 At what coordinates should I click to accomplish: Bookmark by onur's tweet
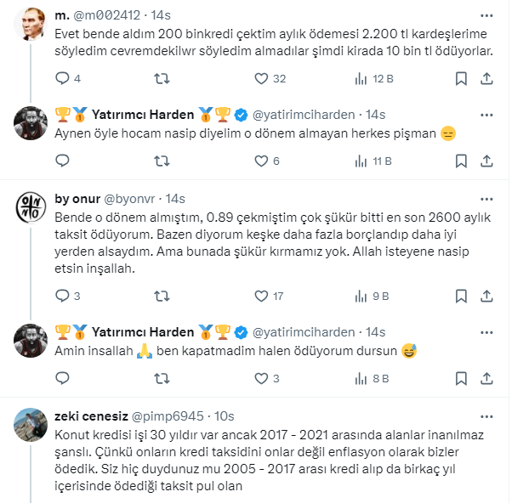point(460,297)
